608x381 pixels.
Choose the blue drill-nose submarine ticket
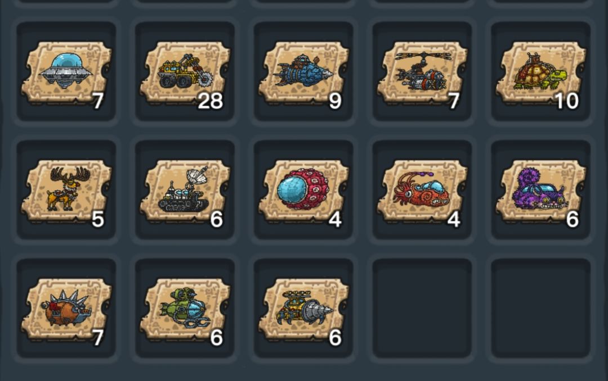click(303, 72)
